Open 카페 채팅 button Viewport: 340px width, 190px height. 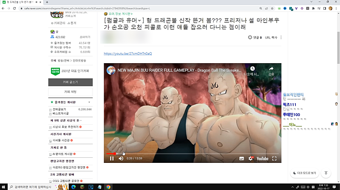coord(71,92)
